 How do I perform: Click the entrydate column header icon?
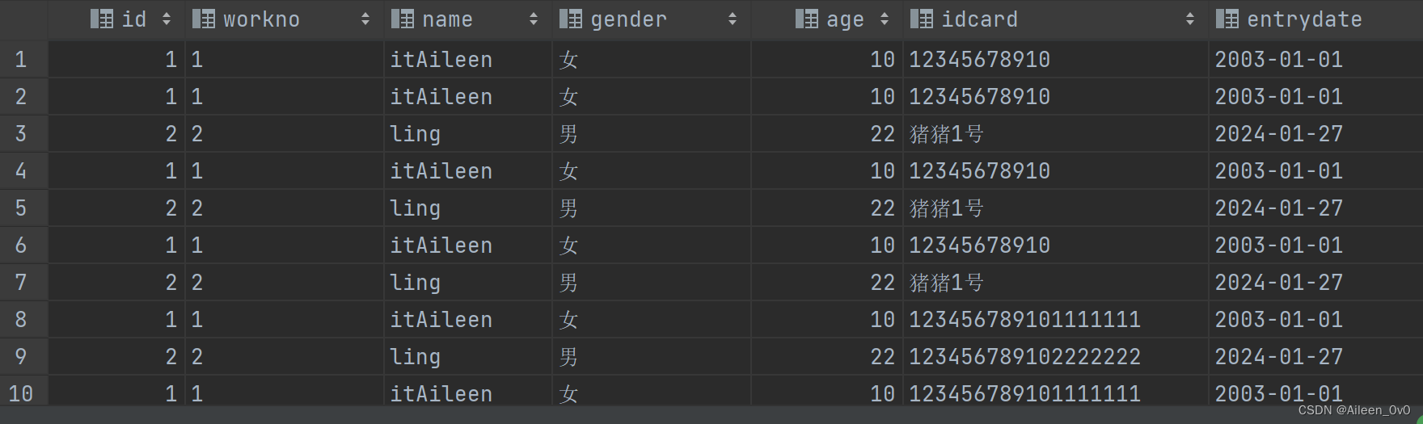pos(1227,19)
